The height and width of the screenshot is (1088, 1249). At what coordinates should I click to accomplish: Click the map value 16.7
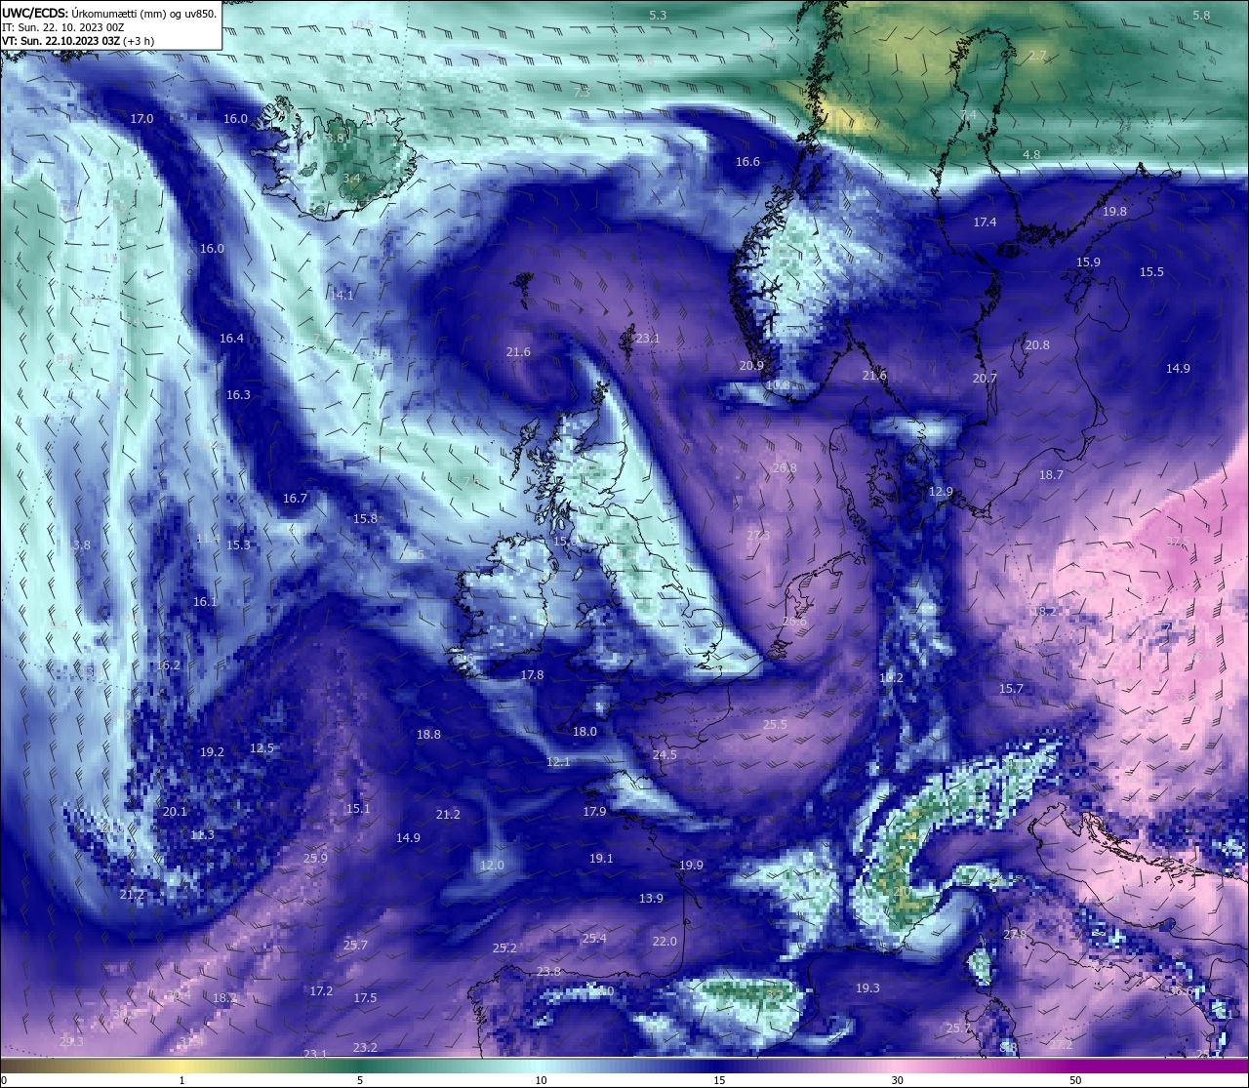point(295,499)
